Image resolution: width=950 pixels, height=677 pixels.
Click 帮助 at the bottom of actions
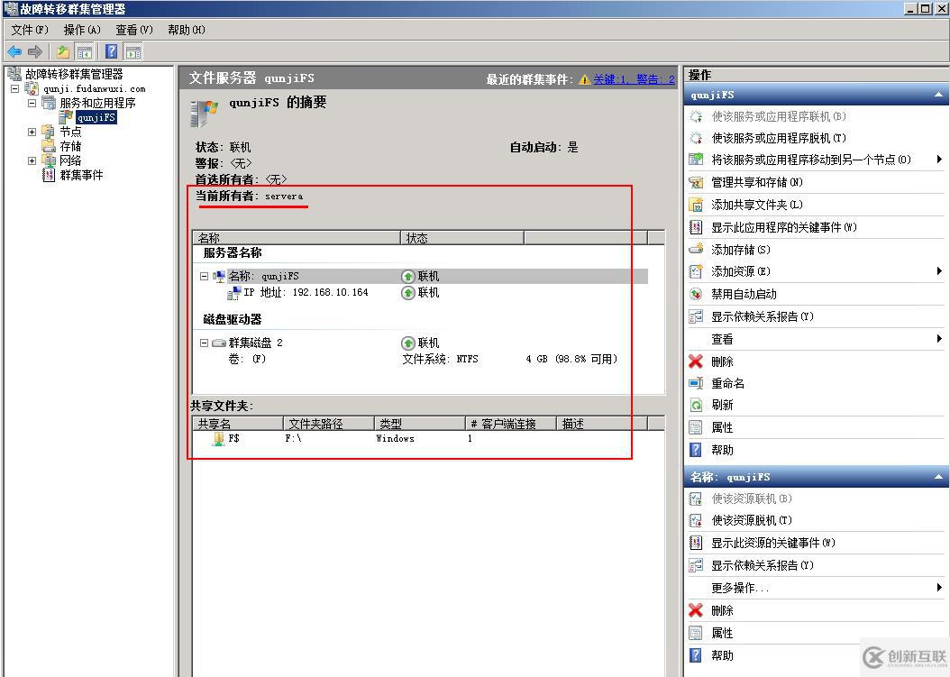(x=722, y=655)
